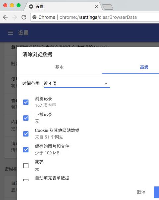The width and height of the screenshot is (159, 200).
Task: Click the browser forward arrow
Action: coord(15,17)
